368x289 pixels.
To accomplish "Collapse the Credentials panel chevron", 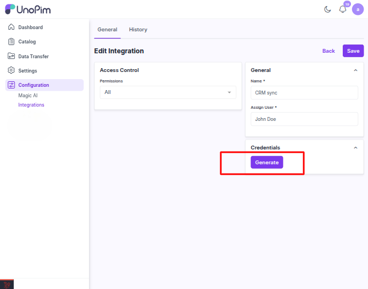I will click(x=355, y=148).
